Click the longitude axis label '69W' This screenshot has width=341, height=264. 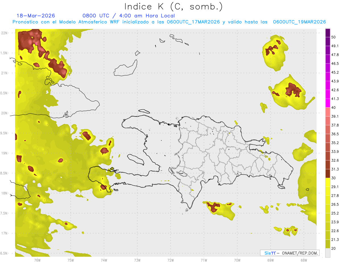point(270,260)
